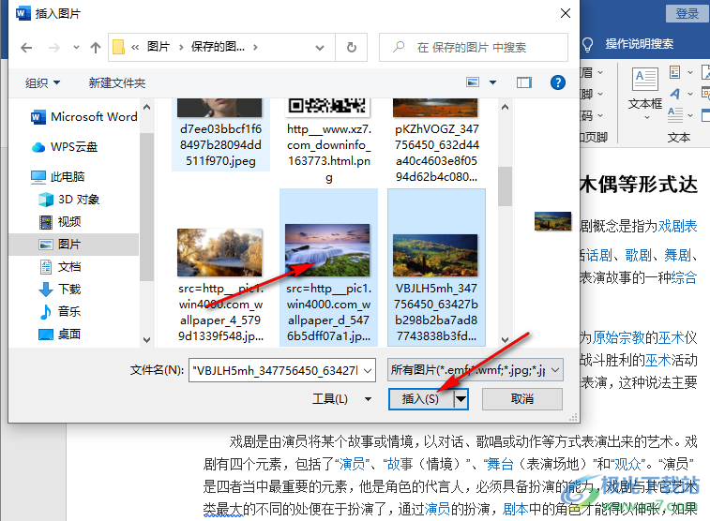Click the 取消 button
The height and width of the screenshot is (521, 710).
point(522,399)
